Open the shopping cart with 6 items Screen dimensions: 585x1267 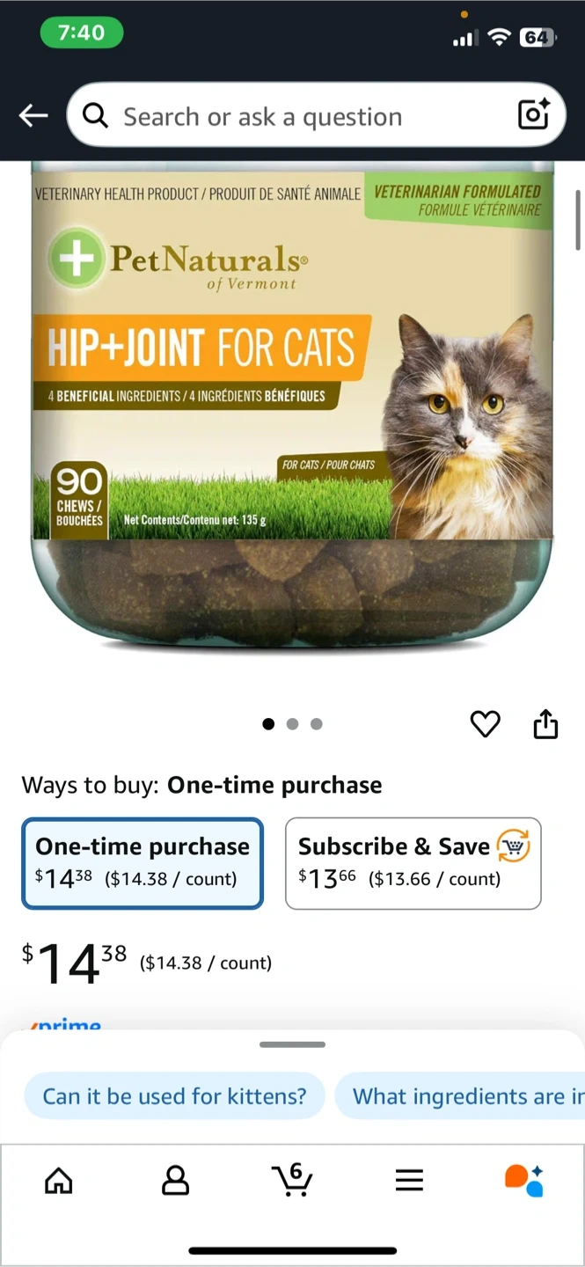coord(292,1179)
